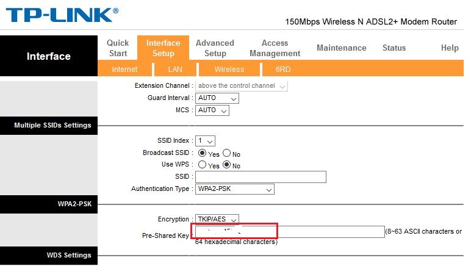This screenshot has height=266, width=471.
Task: Open the 6RD sub-menu
Action: (283, 70)
